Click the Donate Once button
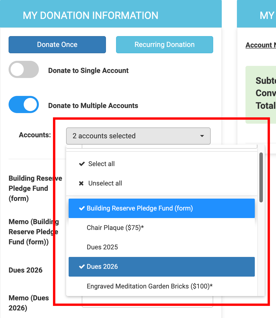Image resolution: width=276 pixels, height=318 pixels. pyautogui.click(x=57, y=45)
